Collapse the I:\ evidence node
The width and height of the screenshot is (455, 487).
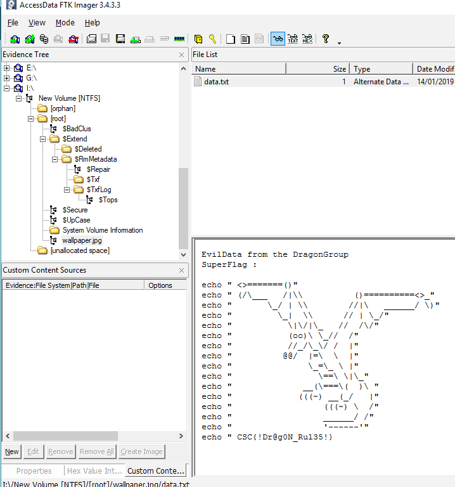click(x=6, y=88)
